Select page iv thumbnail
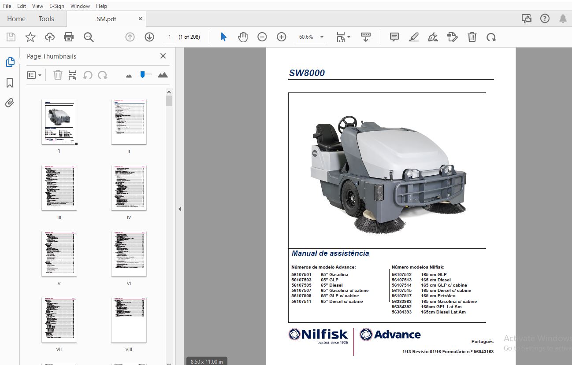The image size is (572, 365). 129,188
